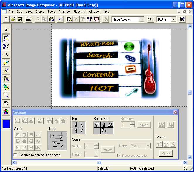Open the Plug-Ins menu

(x=79, y=11)
